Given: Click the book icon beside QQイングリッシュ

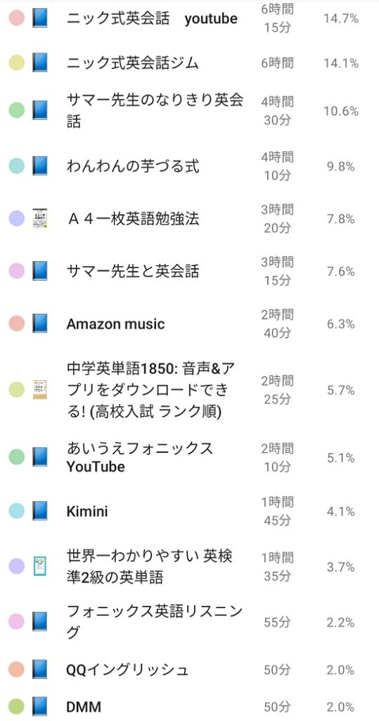Looking at the screenshot, I should coord(40,670).
